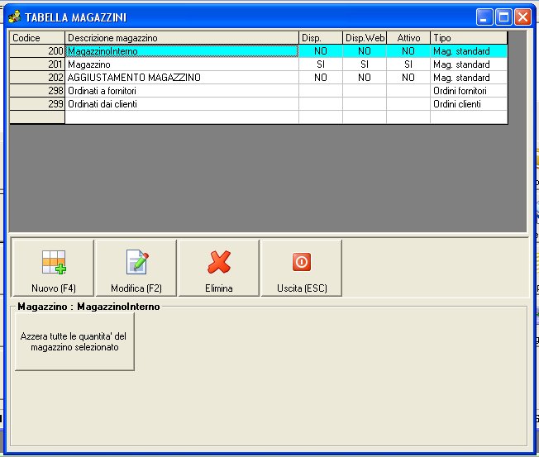This screenshot has width=539, height=457.
Task: Minimize the Tabella Magazzini window
Action: pyautogui.click(x=484, y=17)
